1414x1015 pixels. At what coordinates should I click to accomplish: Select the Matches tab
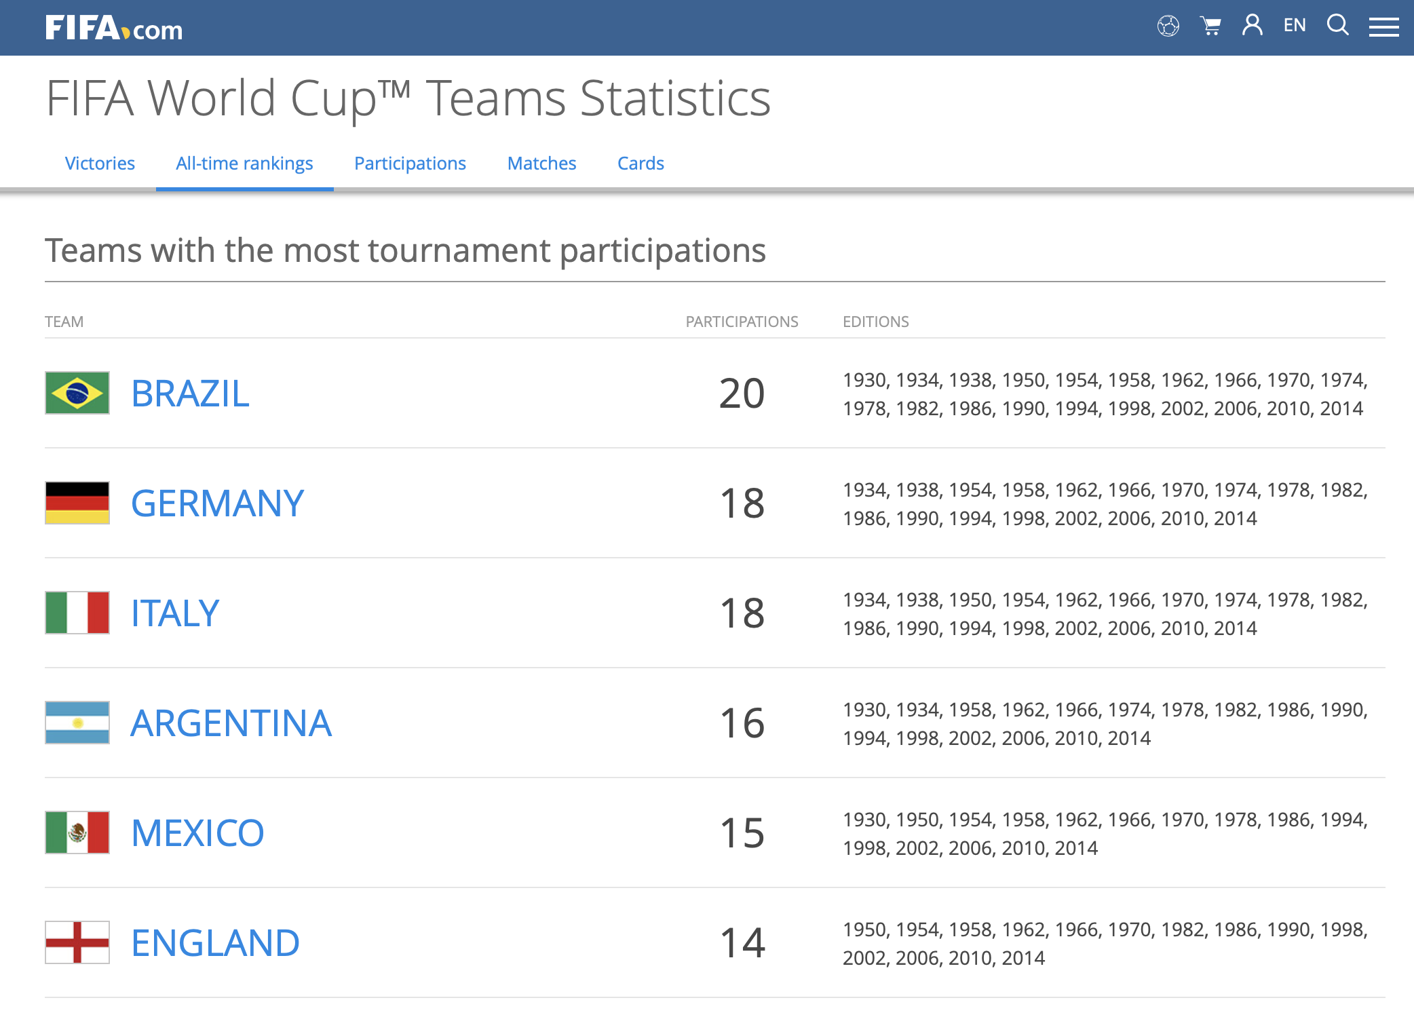pos(541,164)
